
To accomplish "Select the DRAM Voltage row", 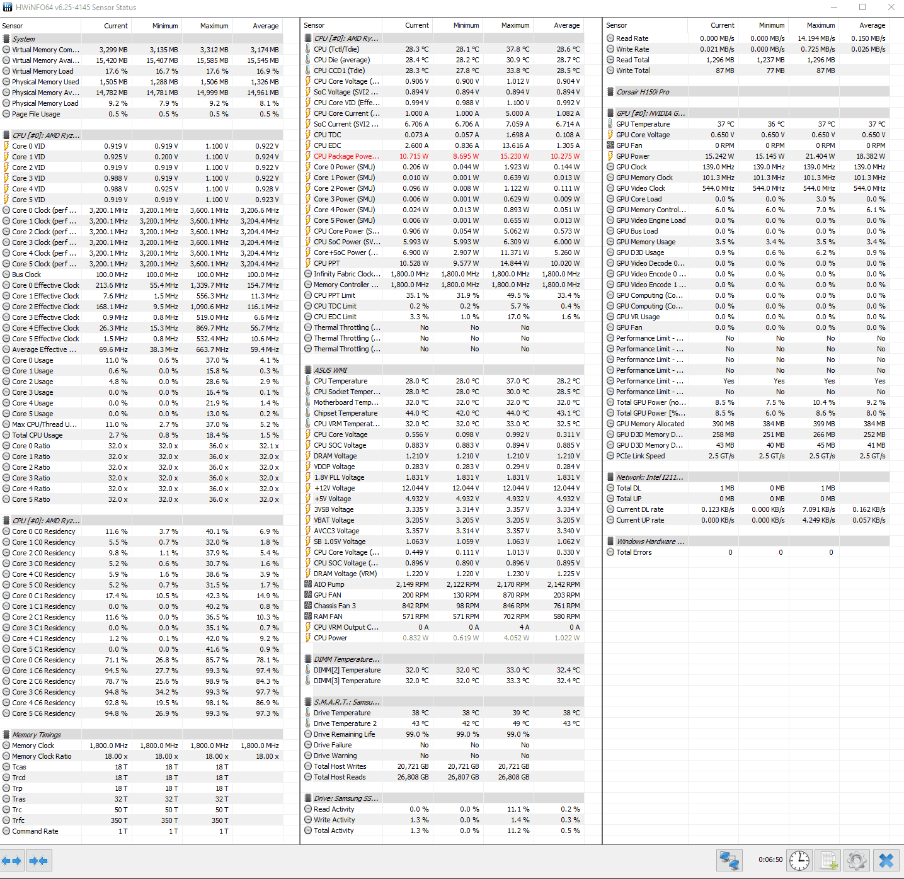I will (443, 456).
